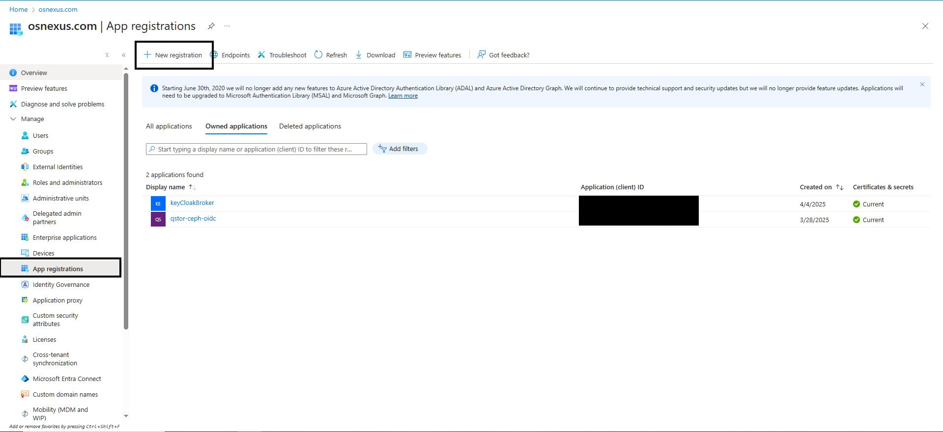Click the Current status for keyCloakBroker

pyautogui.click(x=868, y=204)
